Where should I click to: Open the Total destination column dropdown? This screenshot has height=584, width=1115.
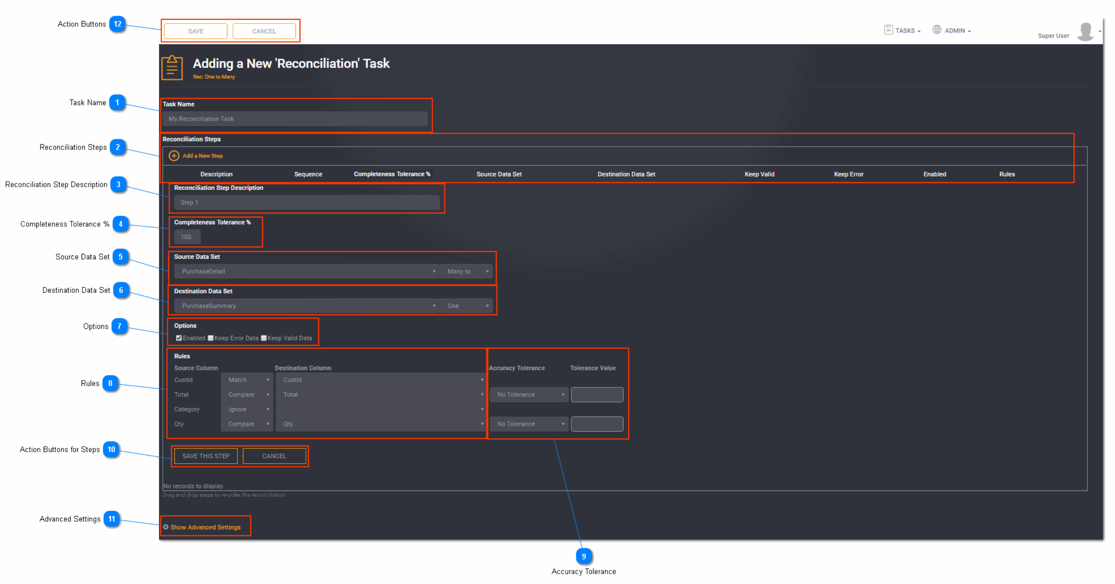381,395
